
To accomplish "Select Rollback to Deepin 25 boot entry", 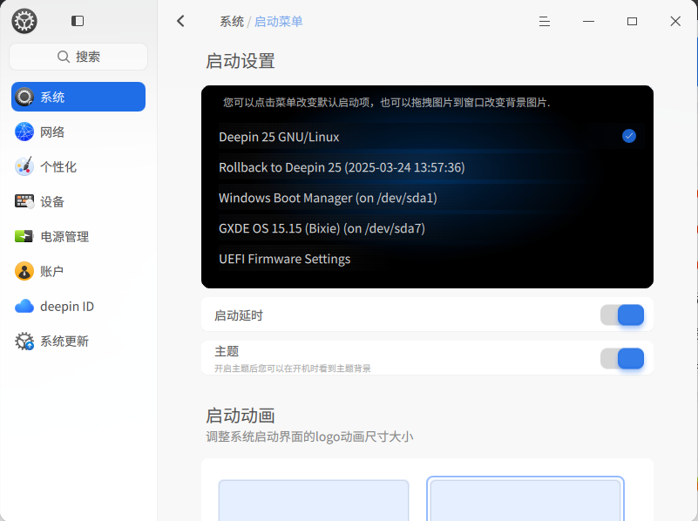I will 427,167.
